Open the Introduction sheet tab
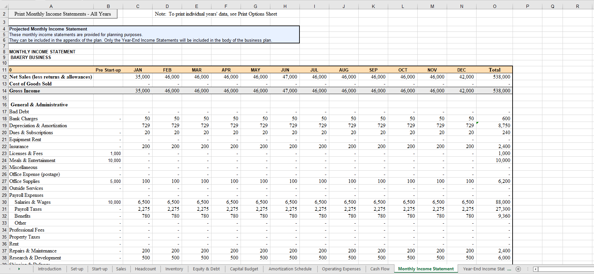Image resolution: width=594 pixels, height=274 pixels. [x=49, y=269]
